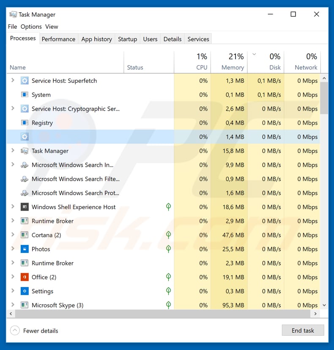Open the File menu
Screen dimensions: 334x350
[13, 27]
